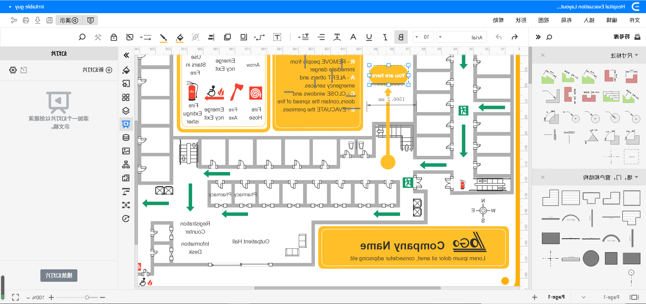The image size is (646, 304).
Task: Open the layers panel icon in sidebar
Action: (126, 111)
